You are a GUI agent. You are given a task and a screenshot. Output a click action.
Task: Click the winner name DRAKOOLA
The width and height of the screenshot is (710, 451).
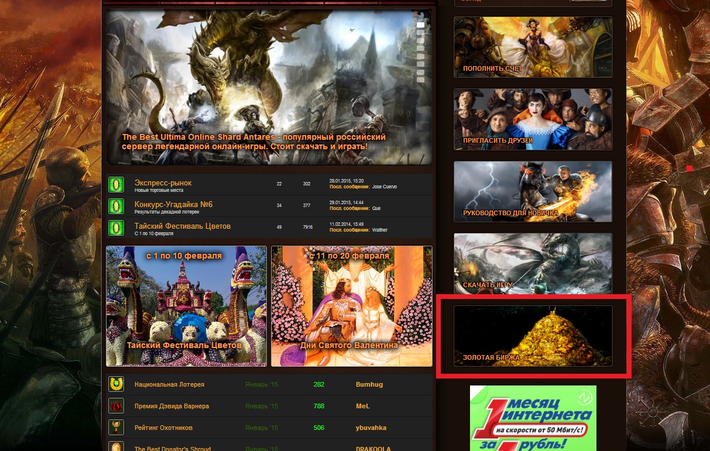pyautogui.click(x=373, y=449)
